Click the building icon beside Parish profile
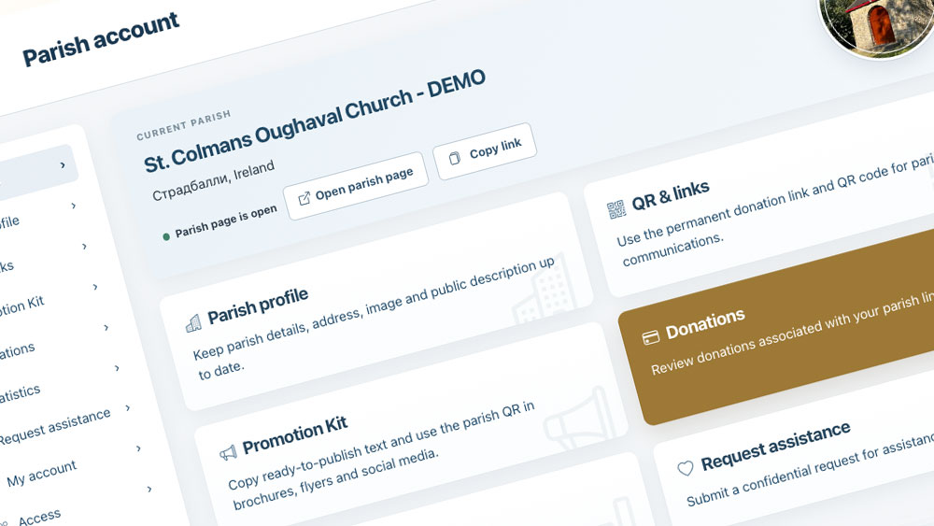The image size is (934, 526). point(193,323)
